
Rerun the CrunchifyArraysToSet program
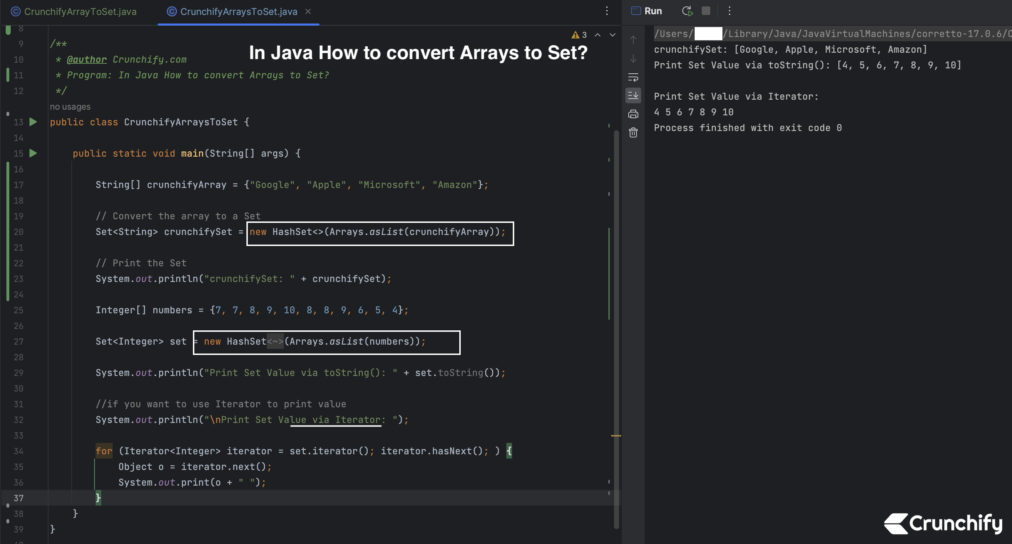[687, 11]
